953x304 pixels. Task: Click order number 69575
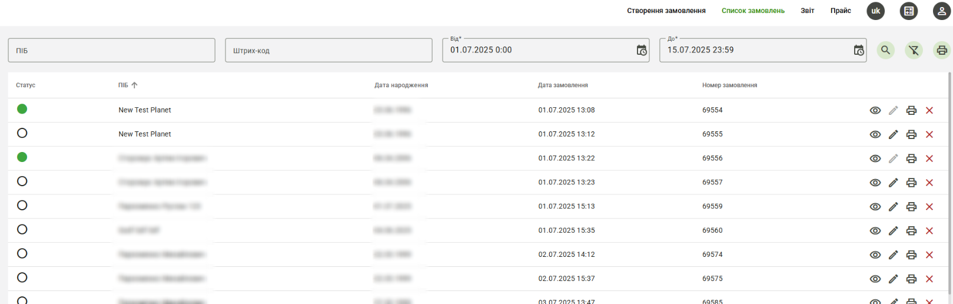[x=712, y=279]
